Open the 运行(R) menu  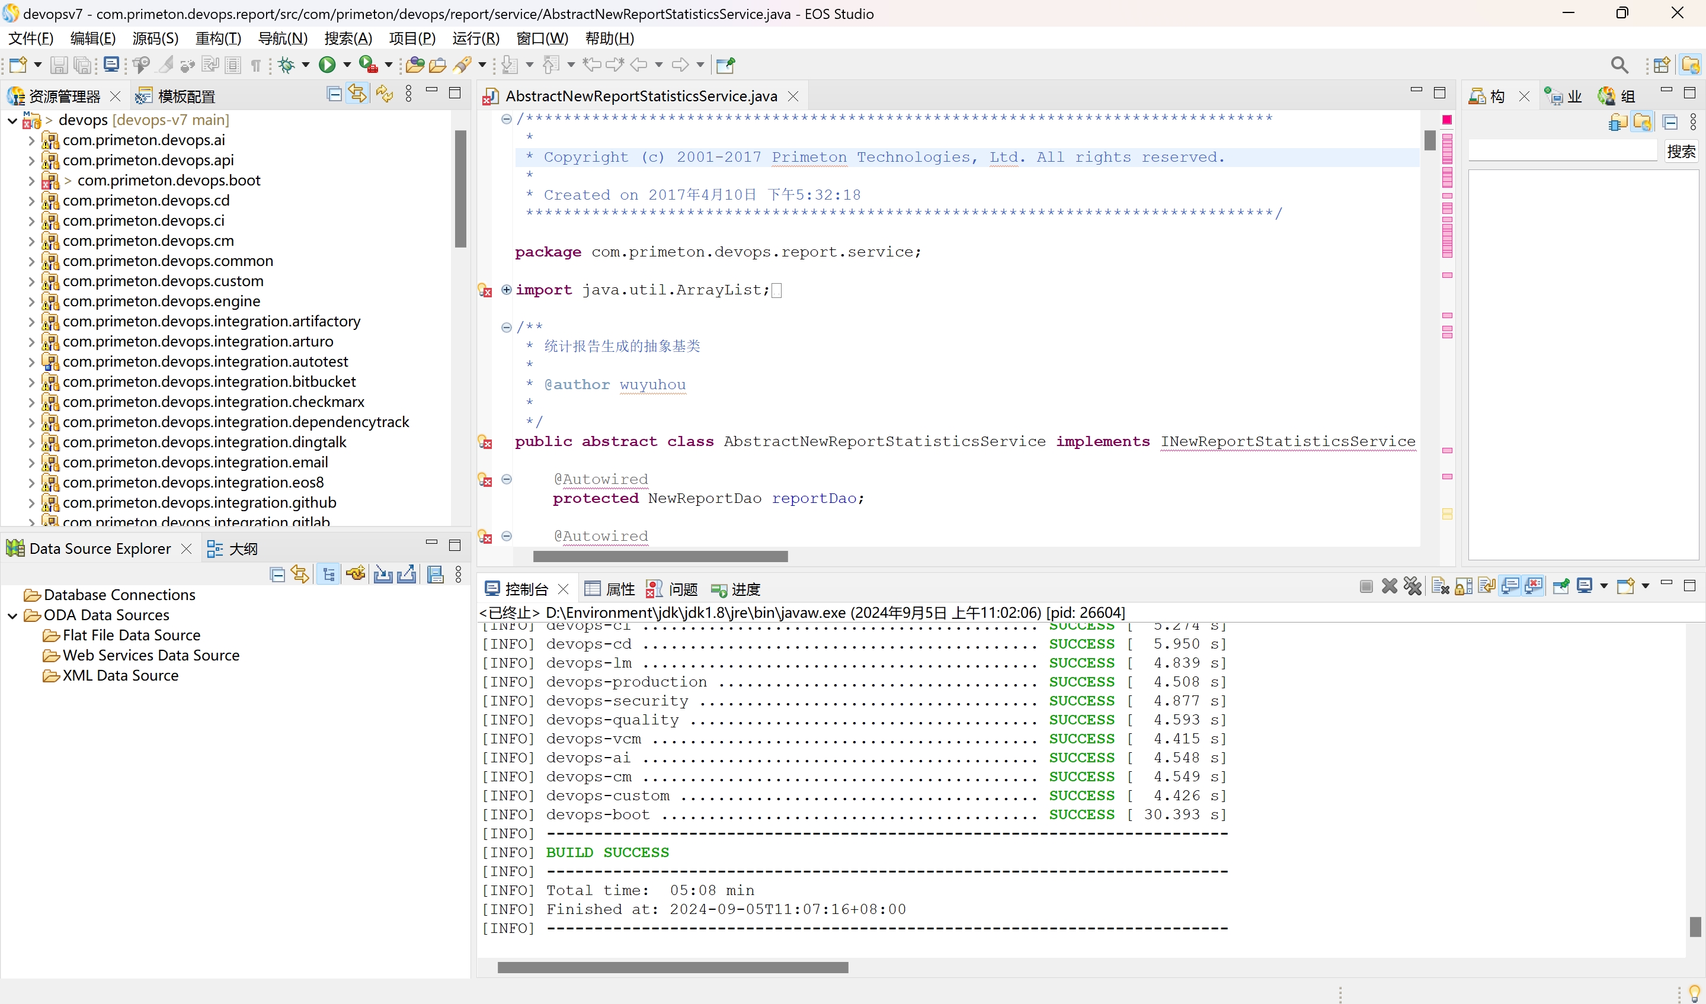(475, 39)
